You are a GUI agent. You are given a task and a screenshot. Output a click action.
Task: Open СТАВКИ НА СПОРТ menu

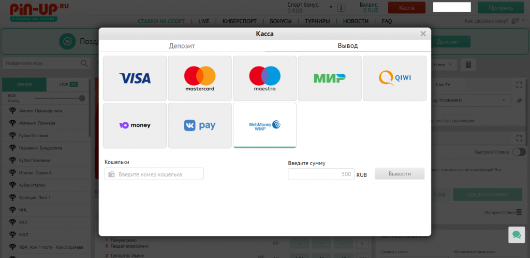pos(161,21)
